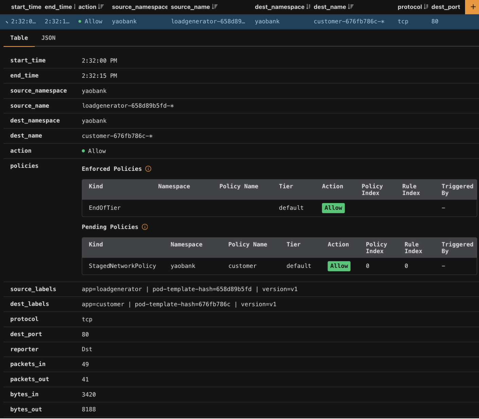Click the protocol value tcp in details
This screenshot has width=479, height=419.
coord(87,320)
